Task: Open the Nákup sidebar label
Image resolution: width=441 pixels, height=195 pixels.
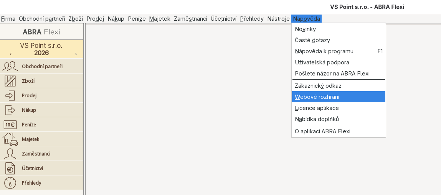Action: pyautogui.click(x=29, y=110)
